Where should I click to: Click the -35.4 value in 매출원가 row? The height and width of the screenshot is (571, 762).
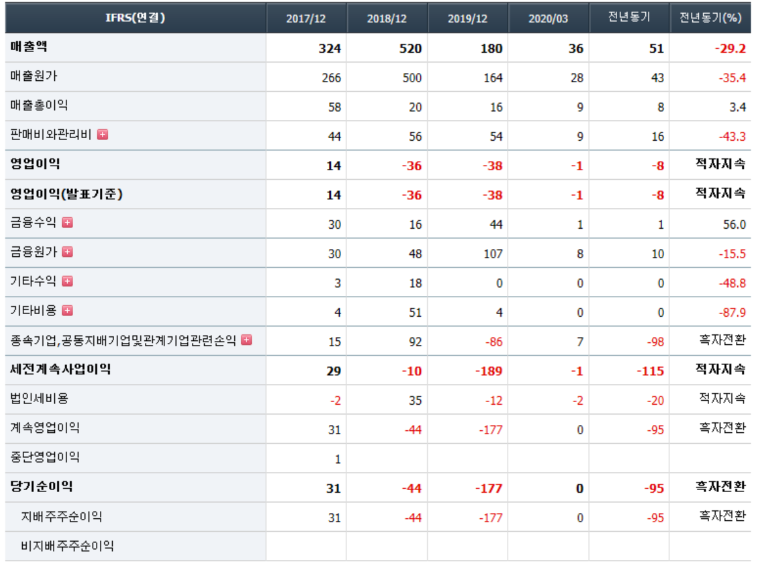click(733, 78)
